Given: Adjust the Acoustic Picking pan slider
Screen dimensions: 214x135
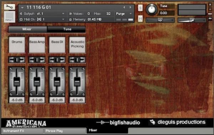Looking at the screenshot, I should [77, 60].
